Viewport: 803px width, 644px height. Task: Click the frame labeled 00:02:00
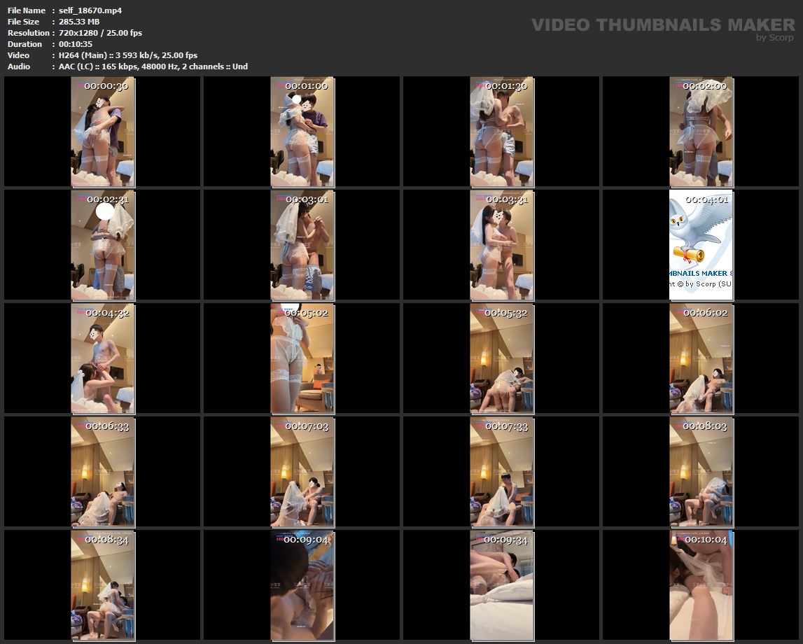pos(701,132)
